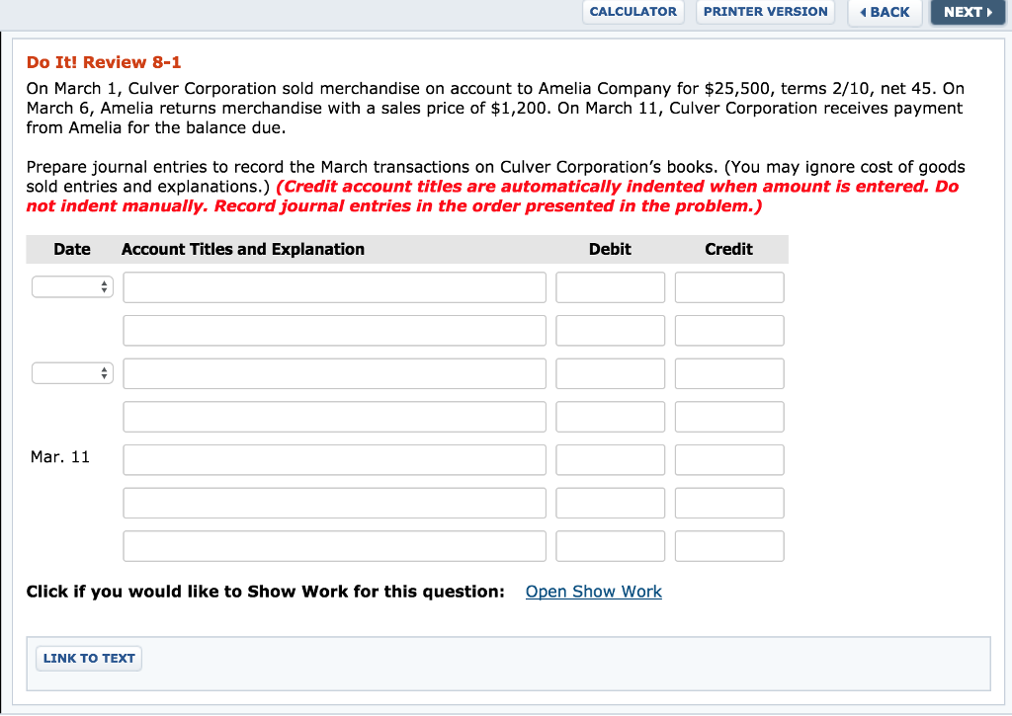Click the first Account Titles entry field

(x=334, y=286)
